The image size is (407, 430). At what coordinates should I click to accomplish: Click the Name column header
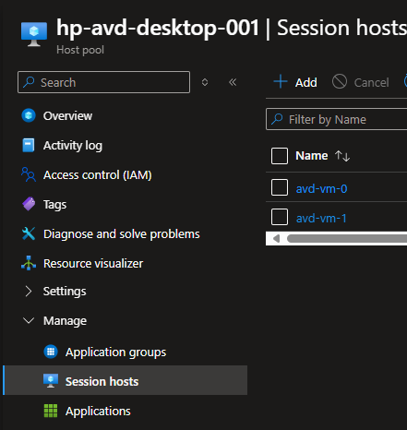(x=311, y=156)
